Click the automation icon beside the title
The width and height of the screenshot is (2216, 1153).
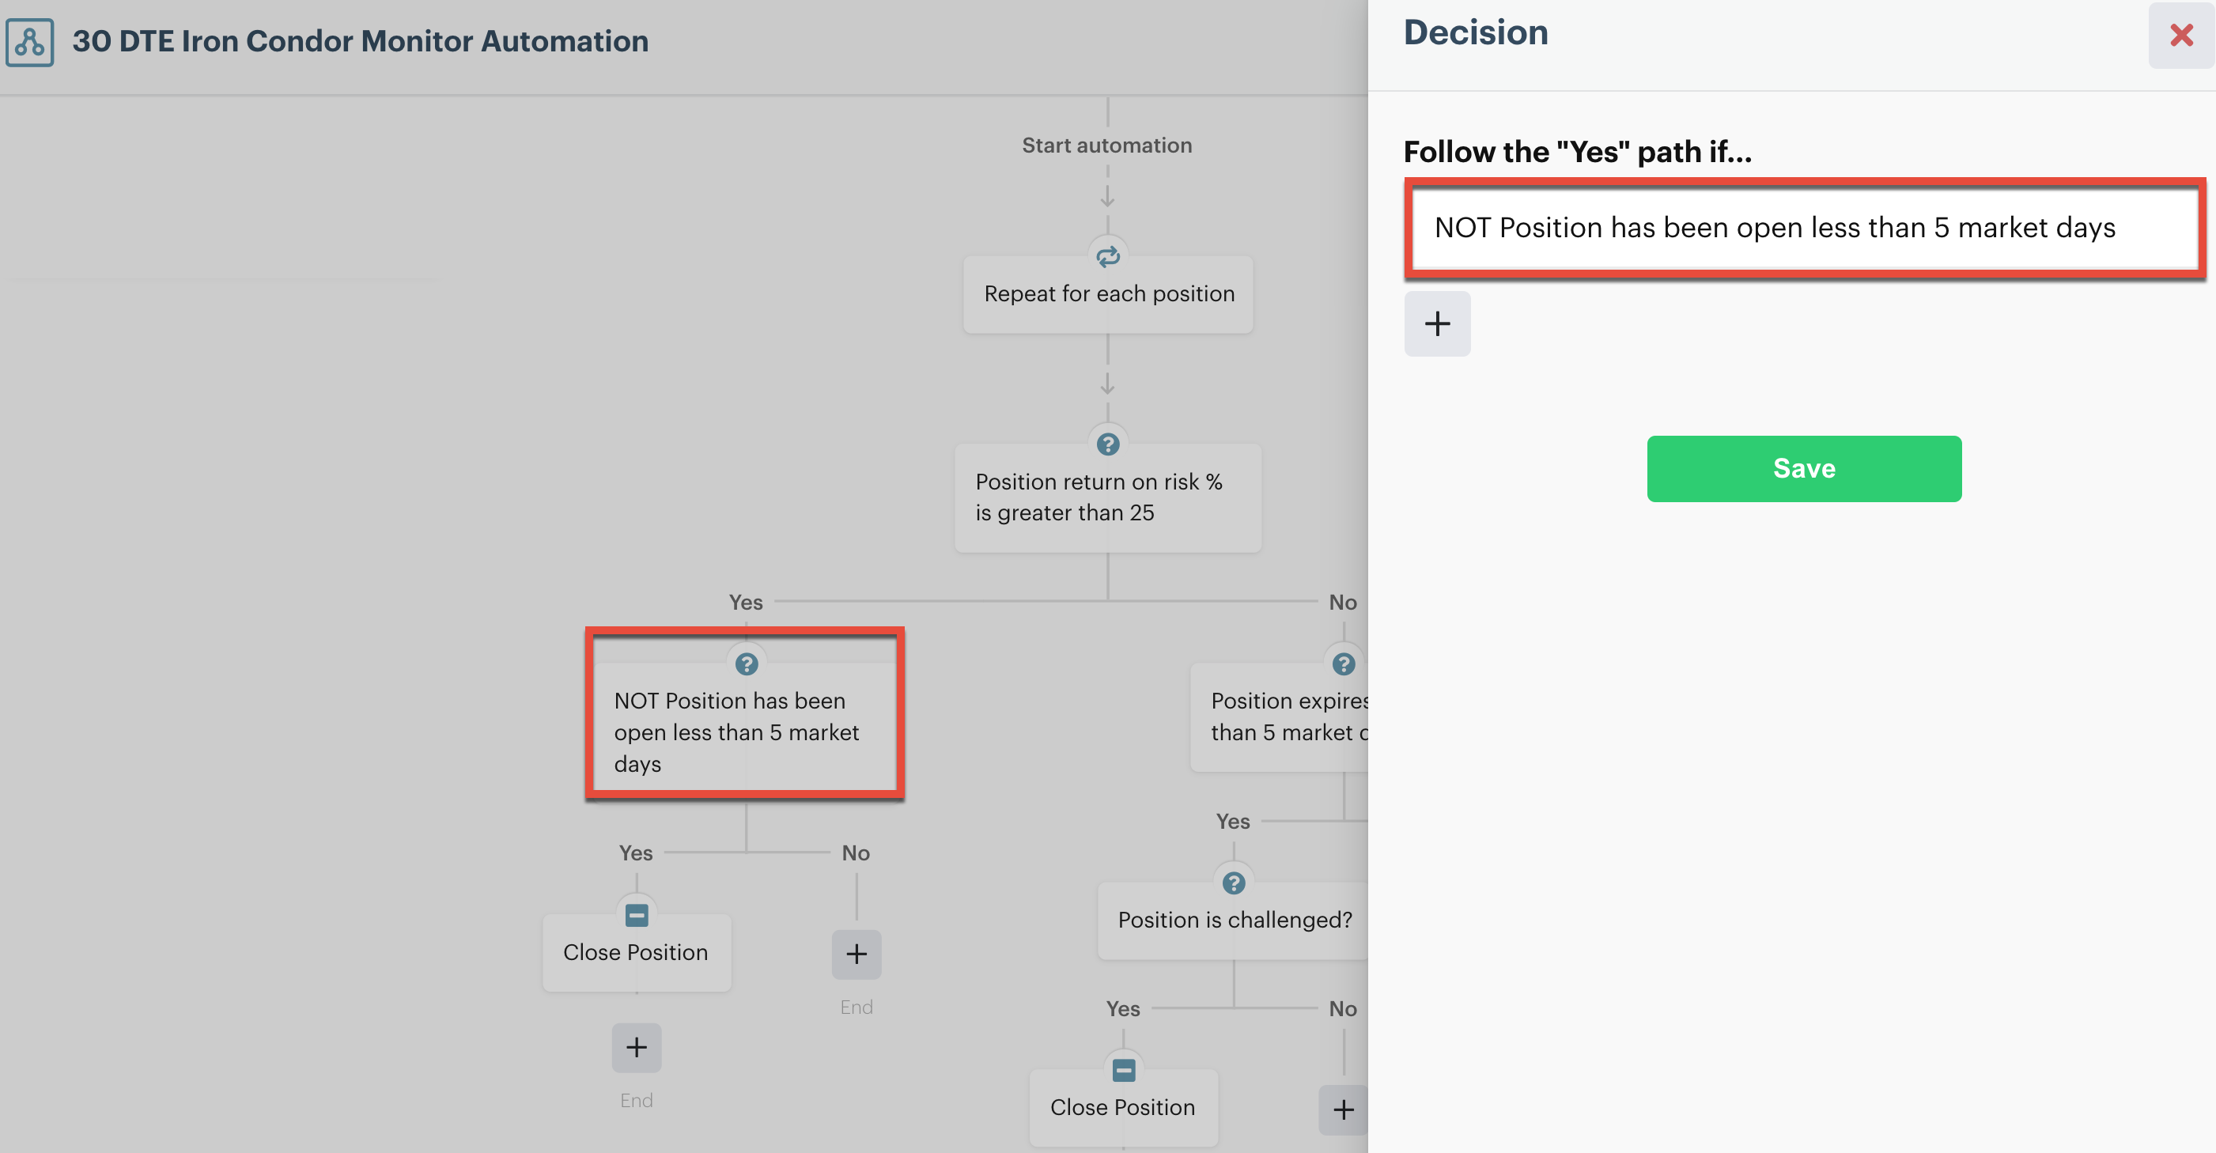30,42
